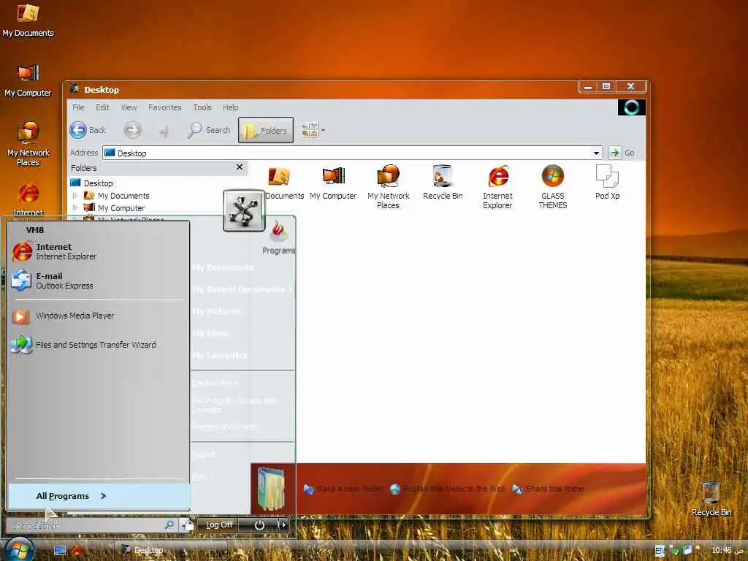
Task: Select the GLASS THEMES folder icon
Action: tap(553, 187)
